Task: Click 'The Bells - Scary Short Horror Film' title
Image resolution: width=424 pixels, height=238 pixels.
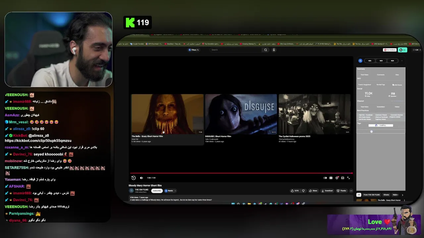Action: point(147,136)
